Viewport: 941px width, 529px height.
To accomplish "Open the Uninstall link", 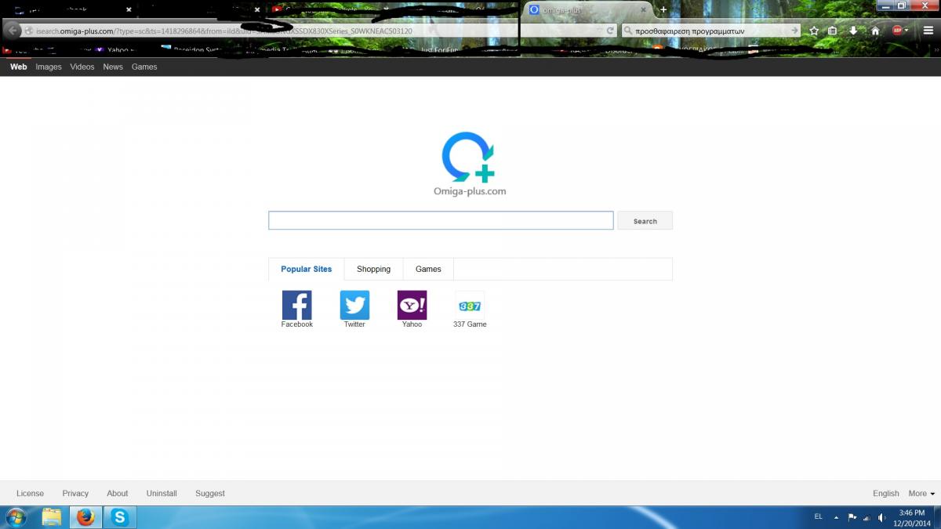I will [162, 493].
